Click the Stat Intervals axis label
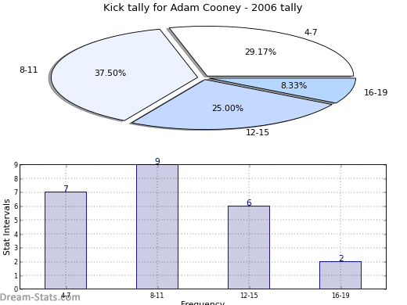Image resolution: width=407 pixels, height=305 pixels. [6, 228]
